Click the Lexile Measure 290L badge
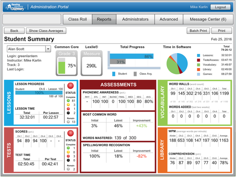The image size is (236, 177). (91, 63)
